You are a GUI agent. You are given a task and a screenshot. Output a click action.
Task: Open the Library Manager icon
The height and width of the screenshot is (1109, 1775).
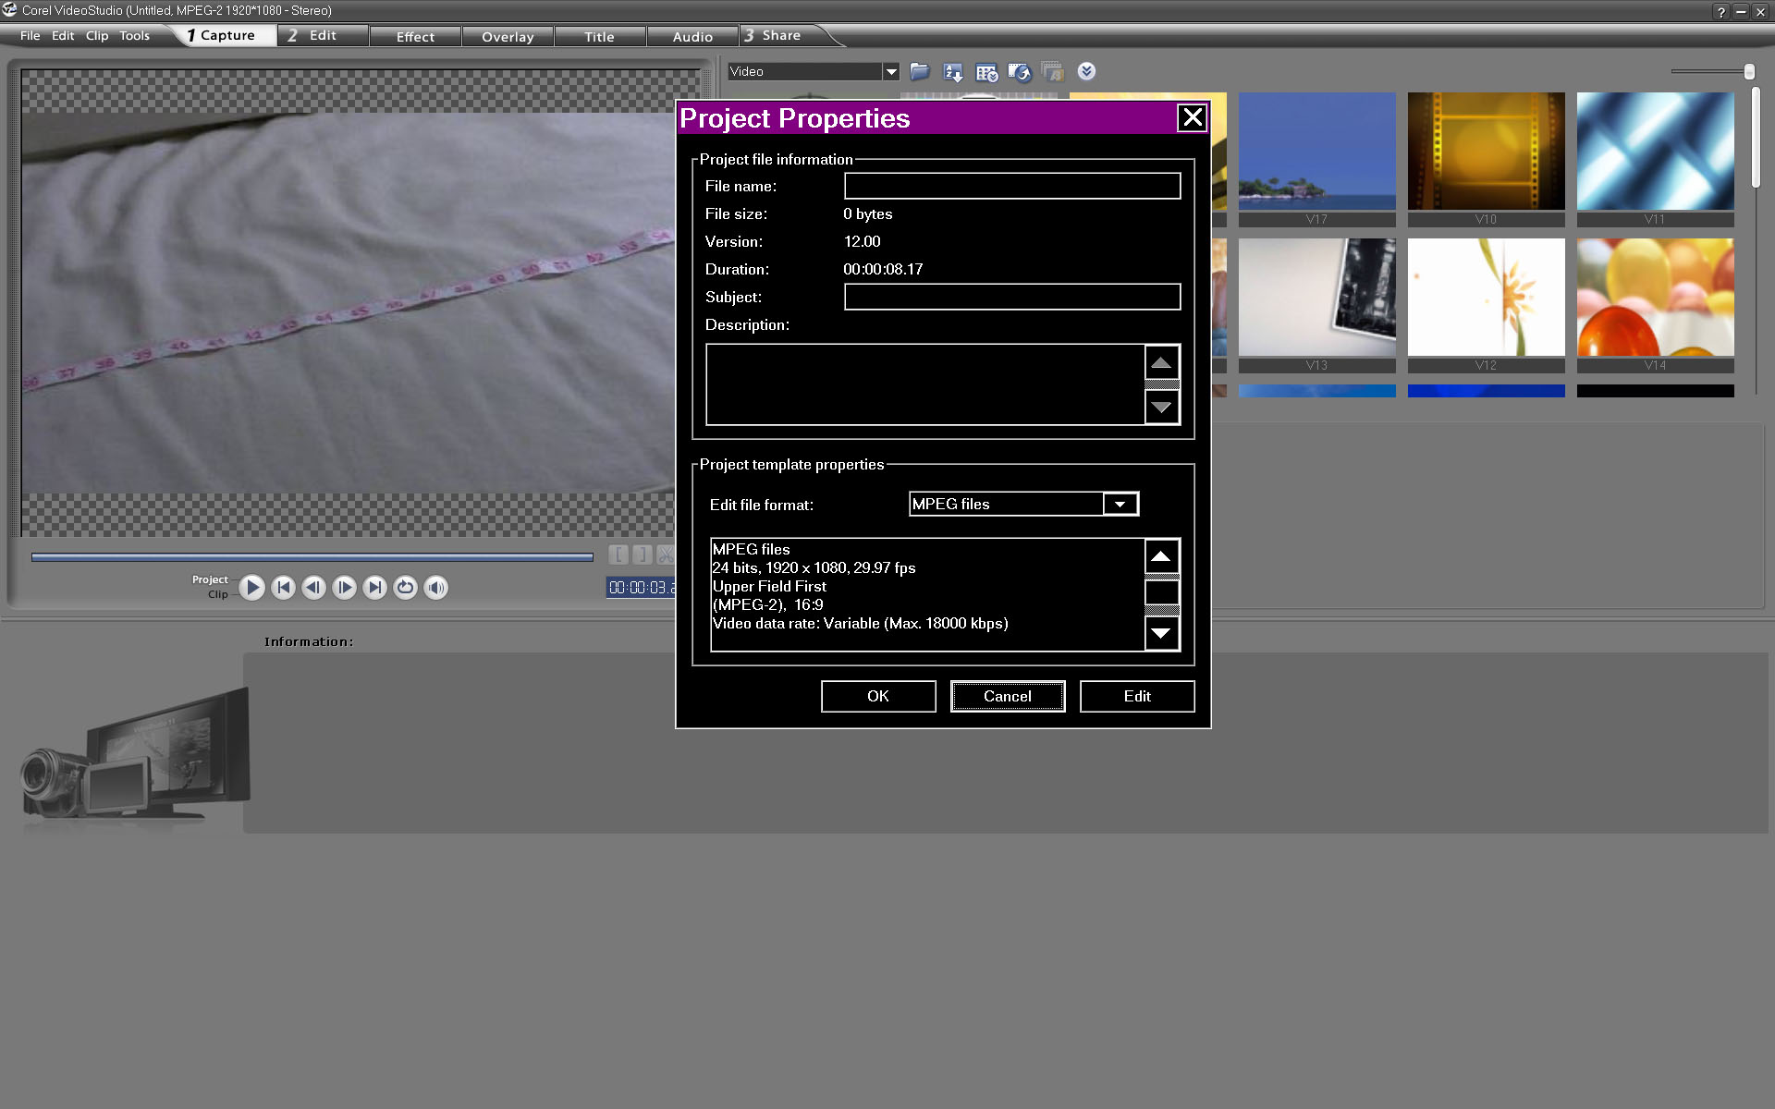coord(986,71)
